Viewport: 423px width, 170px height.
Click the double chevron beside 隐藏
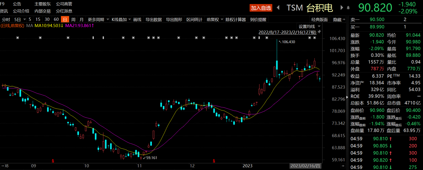pos(345,20)
